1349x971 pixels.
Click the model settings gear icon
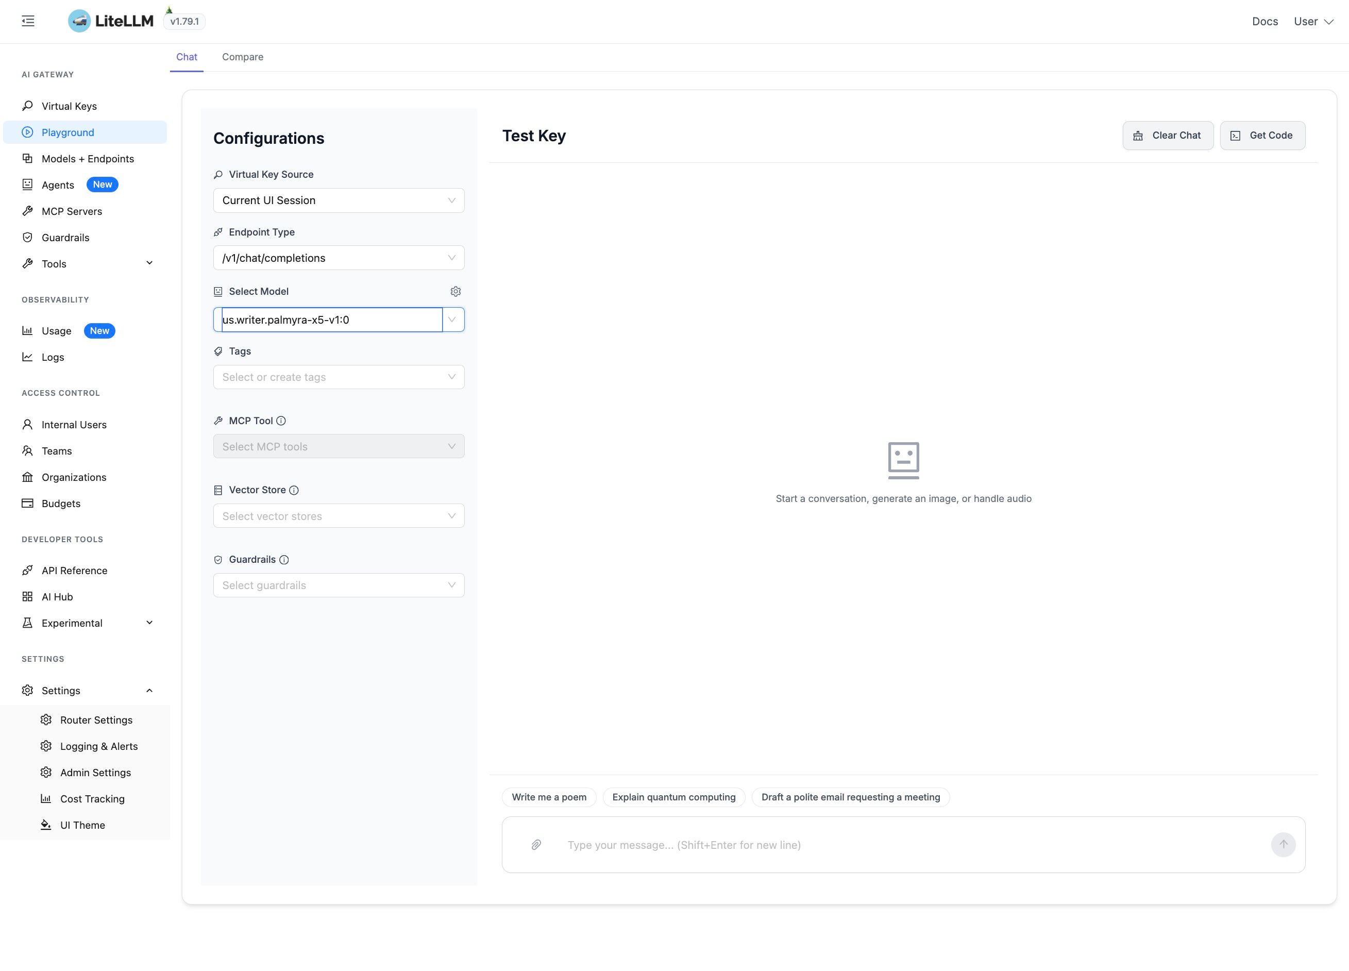[x=456, y=292]
